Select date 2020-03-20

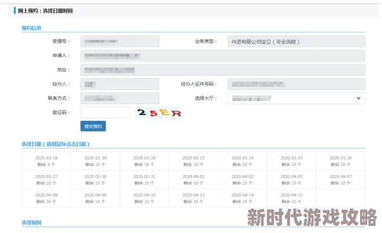tap(145, 161)
